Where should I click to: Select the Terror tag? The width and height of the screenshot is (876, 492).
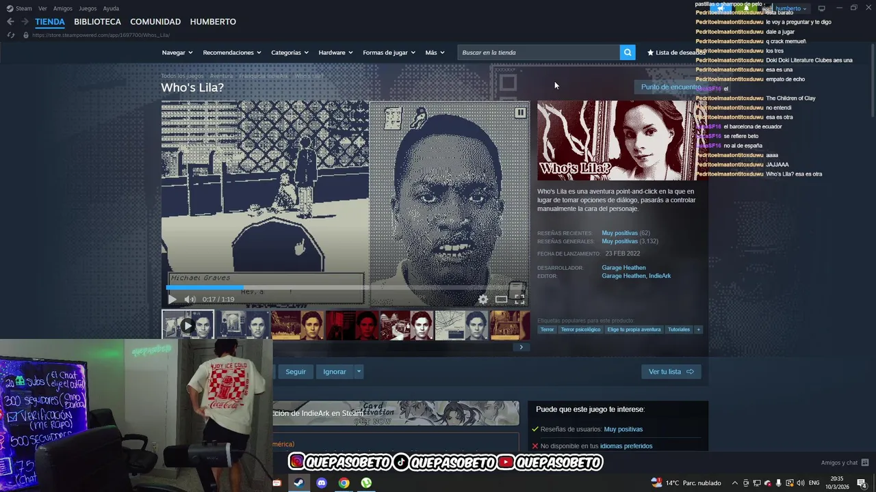(547, 329)
